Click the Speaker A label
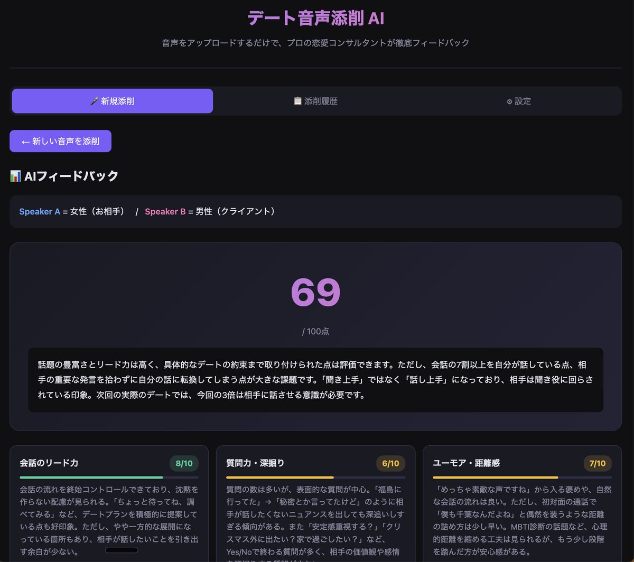The height and width of the screenshot is (562, 634). click(40, 211)
